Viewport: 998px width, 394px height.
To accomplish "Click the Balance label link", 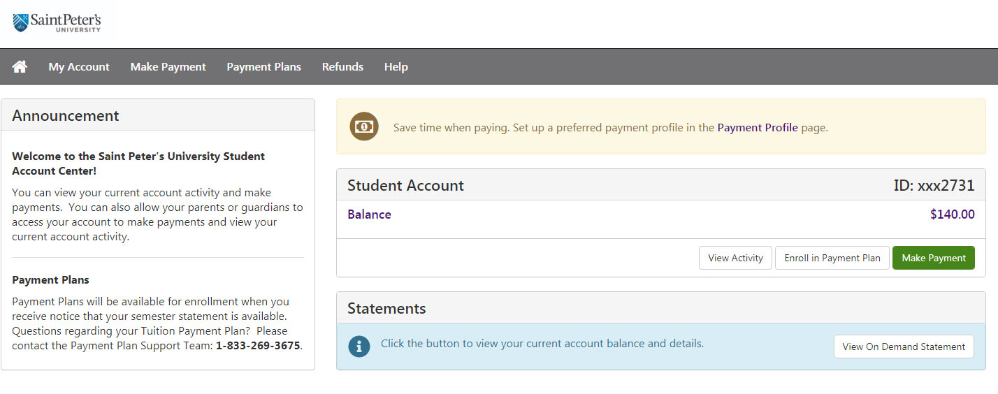I will [x=369, y=214].
